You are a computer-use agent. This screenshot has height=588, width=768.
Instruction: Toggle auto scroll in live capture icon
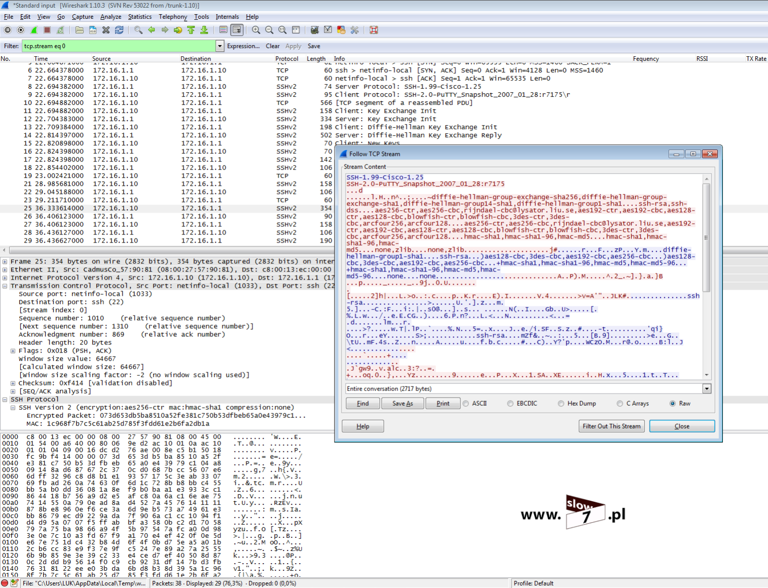click(x=237, y=30)
